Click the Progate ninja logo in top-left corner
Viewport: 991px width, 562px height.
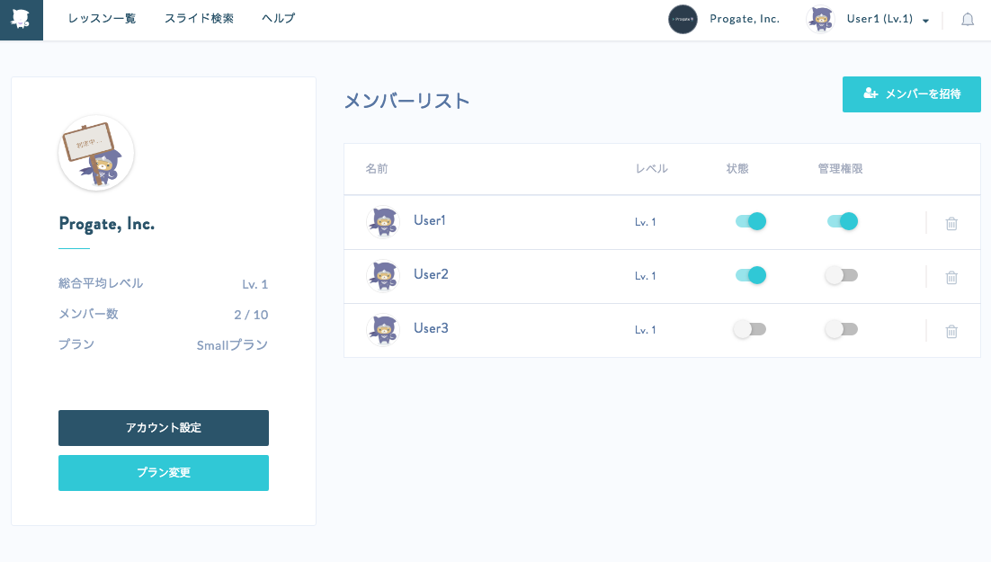point(22,20)
